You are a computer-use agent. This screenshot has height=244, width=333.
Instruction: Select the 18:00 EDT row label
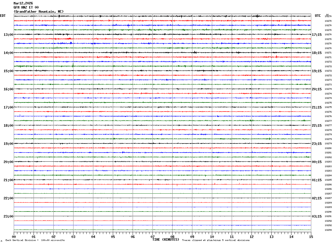8,126
